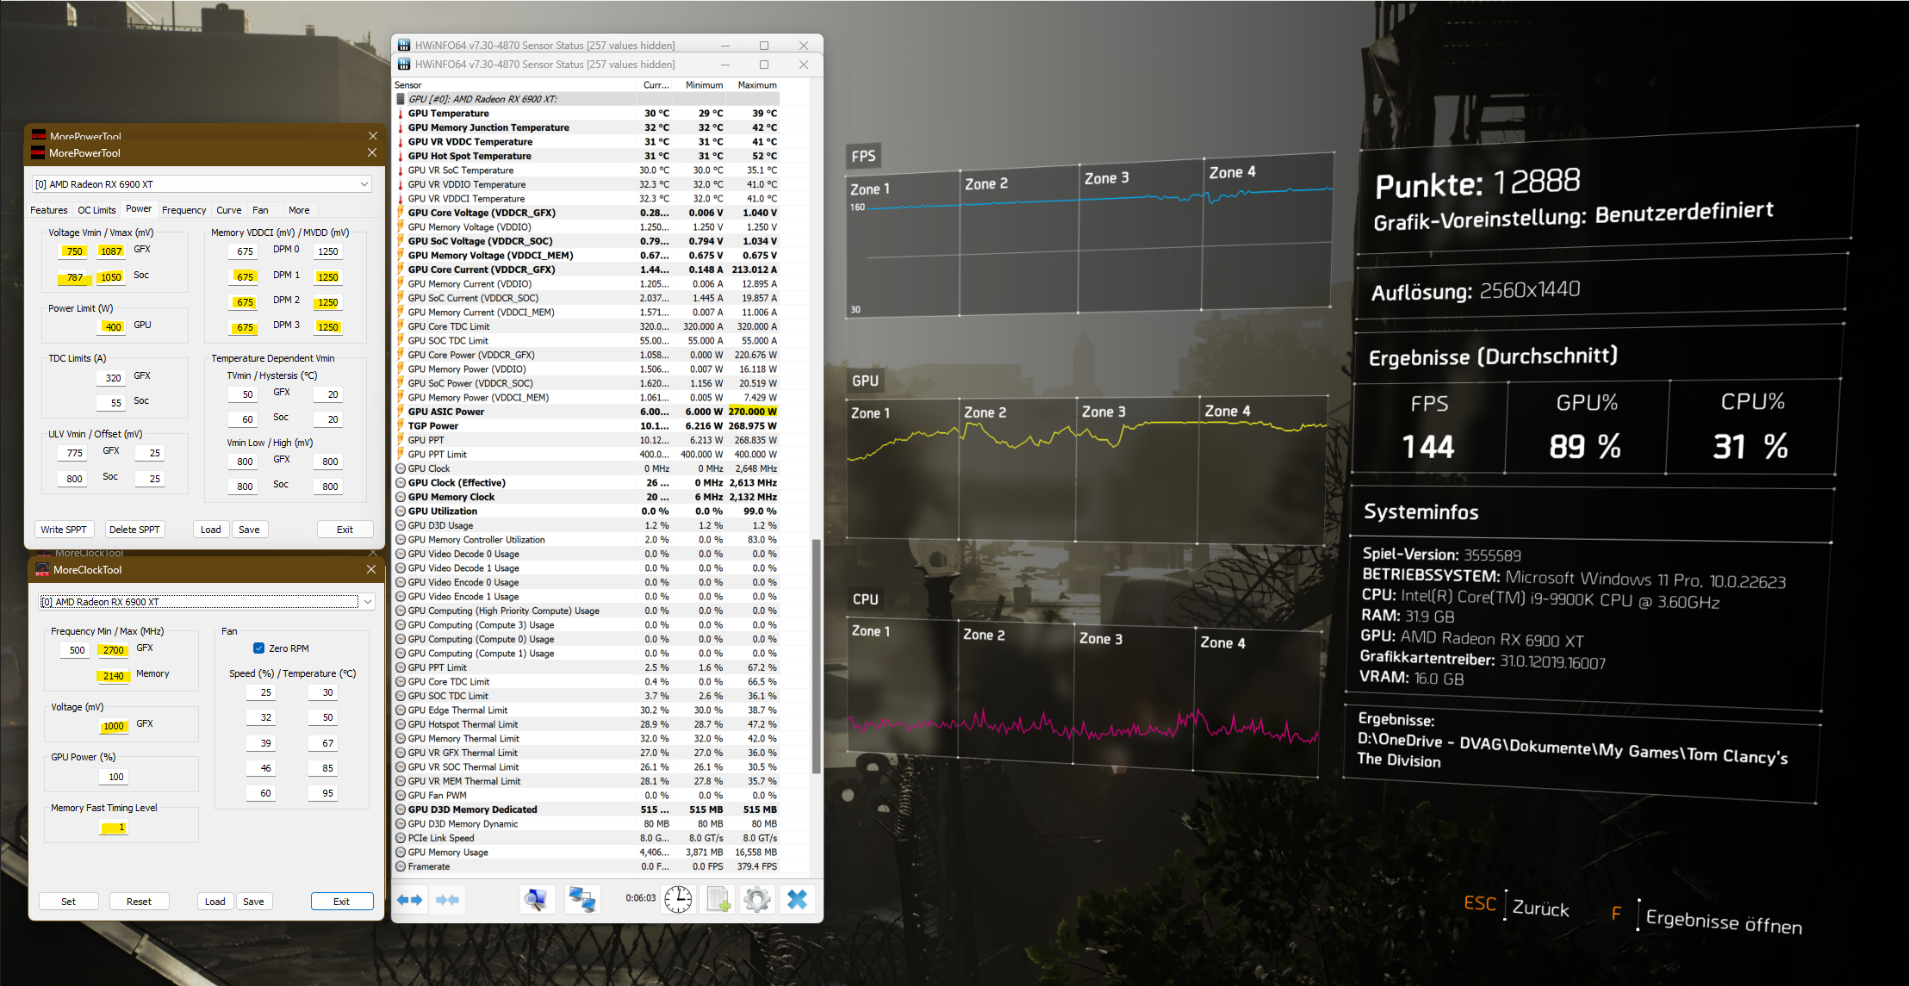Click the HWiNFO sensor list vertical scrollbar
This screenshot has width=1909, height=986.
[x=816, y=654]
